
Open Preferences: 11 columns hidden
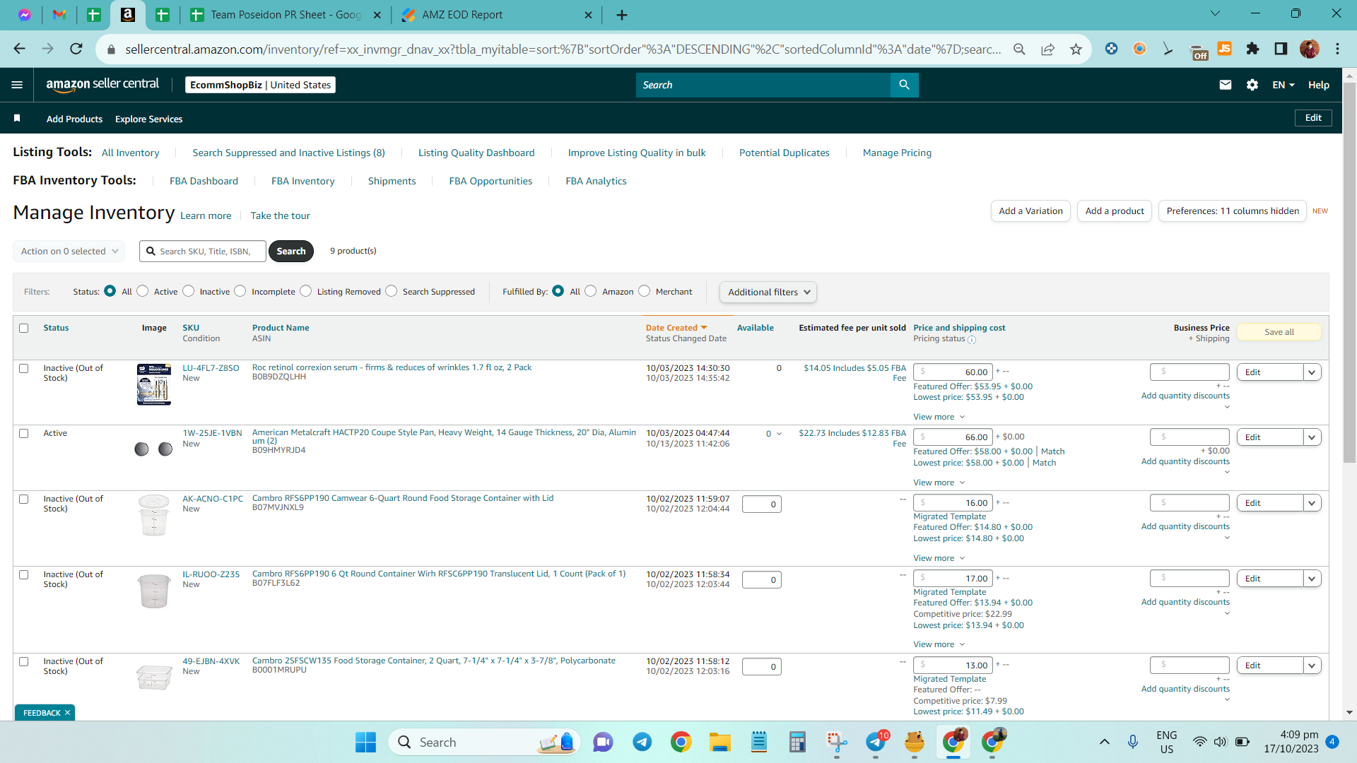point(1233,211)
